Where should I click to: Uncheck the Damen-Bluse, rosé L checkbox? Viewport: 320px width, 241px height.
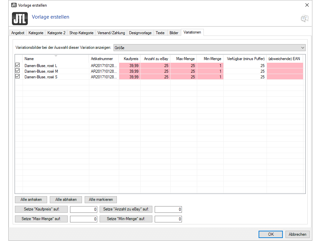18,65
